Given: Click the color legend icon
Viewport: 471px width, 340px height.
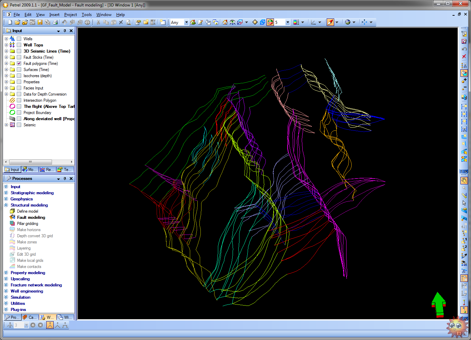Looking at the screenshot, I should (x=296, y=22).
